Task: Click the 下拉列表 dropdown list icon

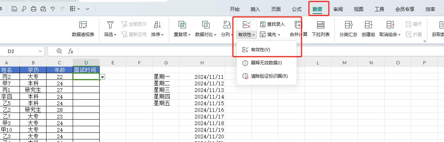Action: pyautogui.click(x=321, y=25)
